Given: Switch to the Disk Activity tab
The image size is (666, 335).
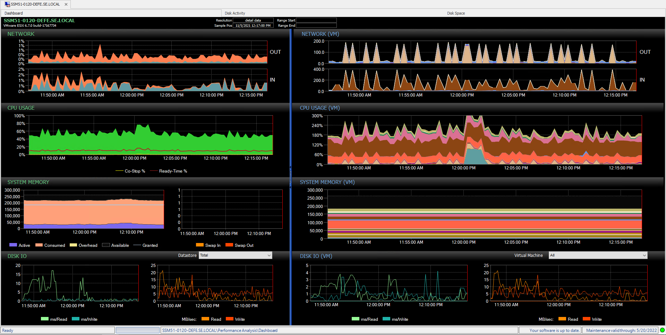Looking at the screenshot, I should (235, 13).
